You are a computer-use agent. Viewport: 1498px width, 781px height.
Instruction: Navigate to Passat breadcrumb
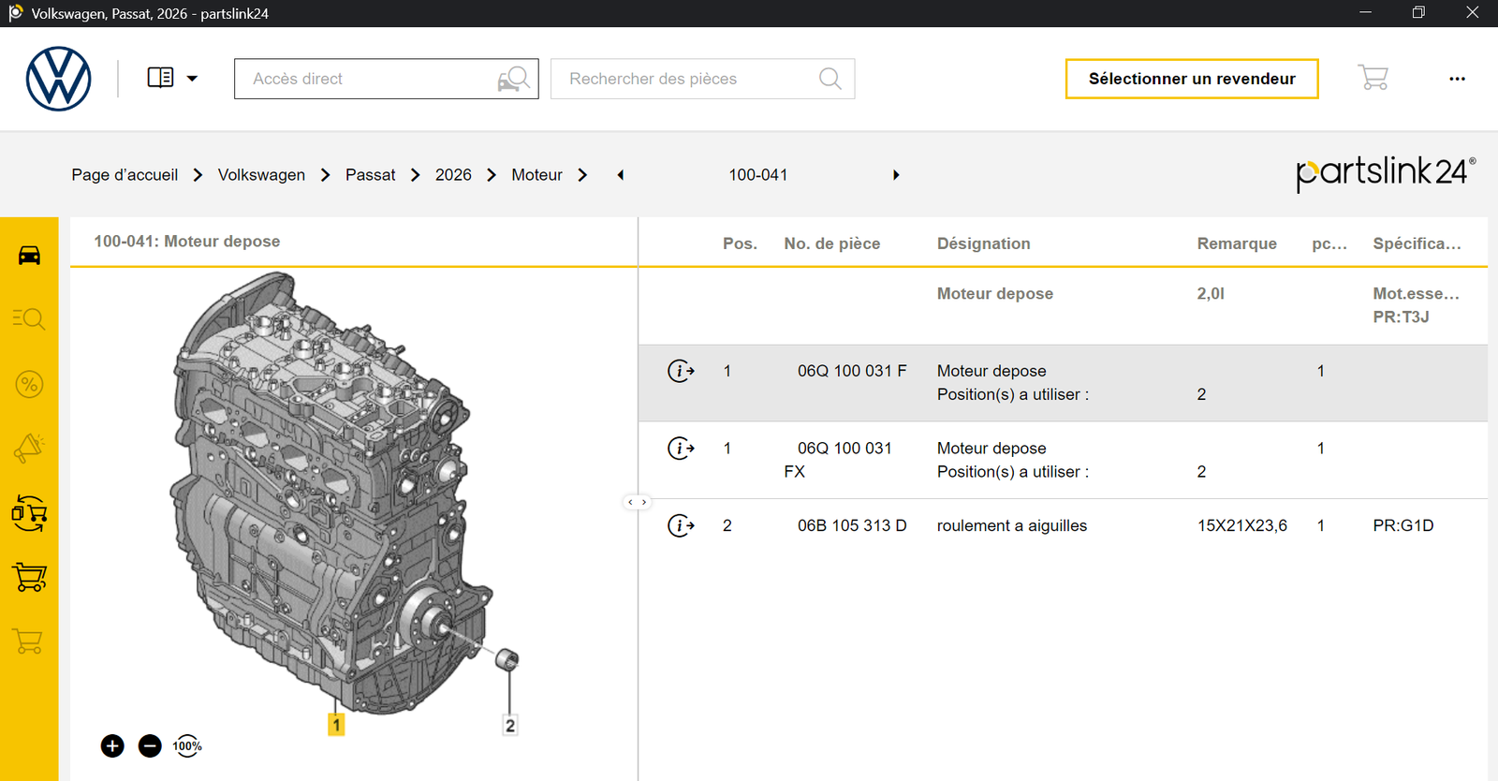coord(371,175)
